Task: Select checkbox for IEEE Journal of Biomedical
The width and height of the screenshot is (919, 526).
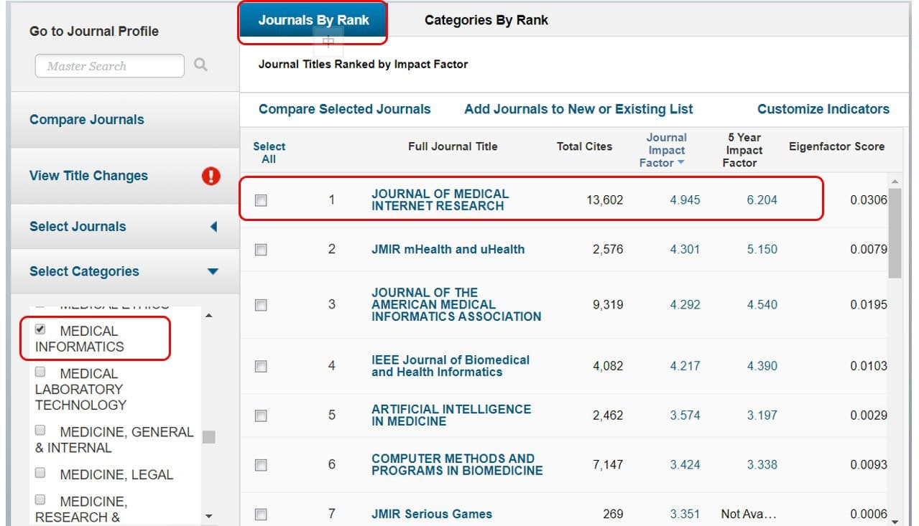Action: point(261,366)
